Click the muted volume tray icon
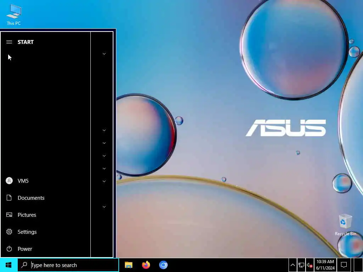Image resolution: width=363 pixels, height=272 pixels. (309, 265)
